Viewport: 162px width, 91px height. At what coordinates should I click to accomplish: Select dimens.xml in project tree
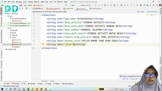click(17, 42)
